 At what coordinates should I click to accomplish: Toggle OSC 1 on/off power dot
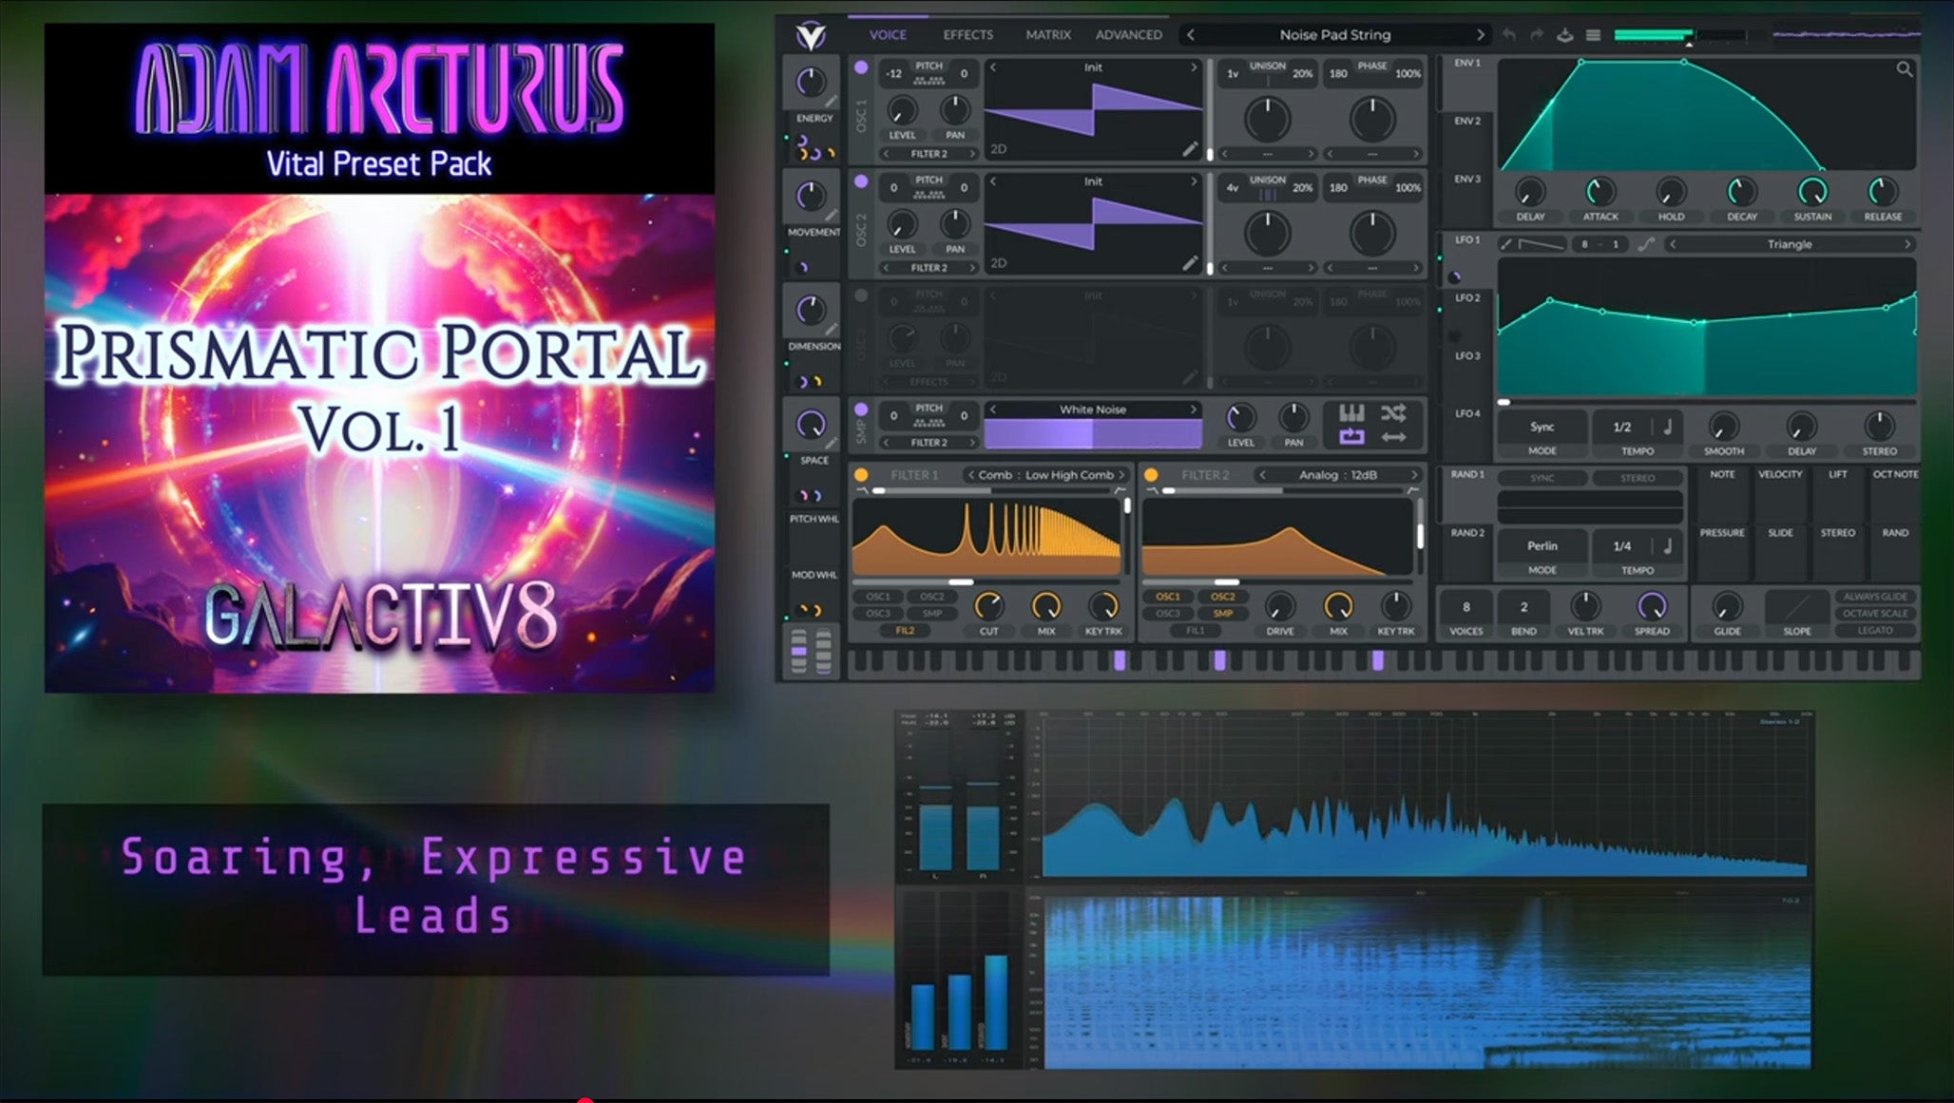[861, 67]
